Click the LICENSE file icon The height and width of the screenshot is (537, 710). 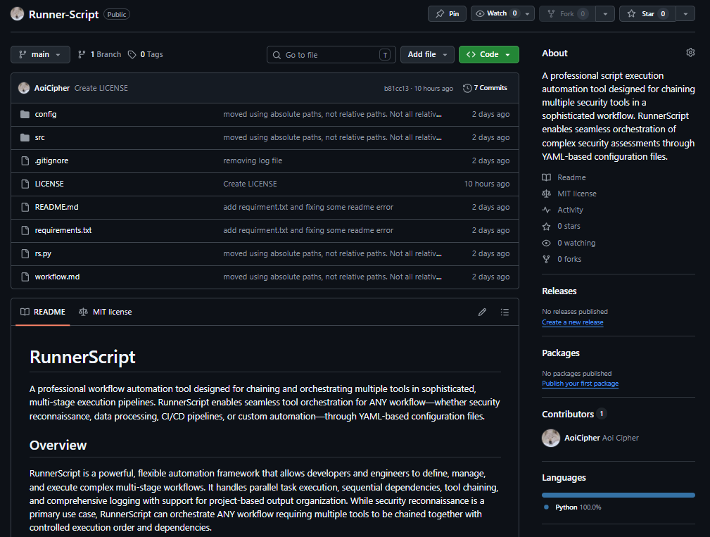click(x=25, y=184)
